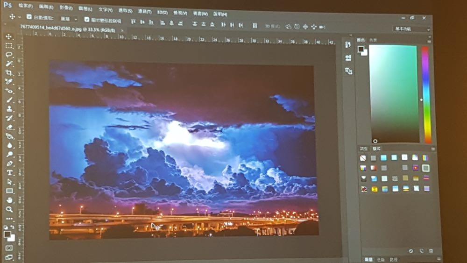Select the Paint Bucket tool
467x263 pixels.
[x=9, y=136]
